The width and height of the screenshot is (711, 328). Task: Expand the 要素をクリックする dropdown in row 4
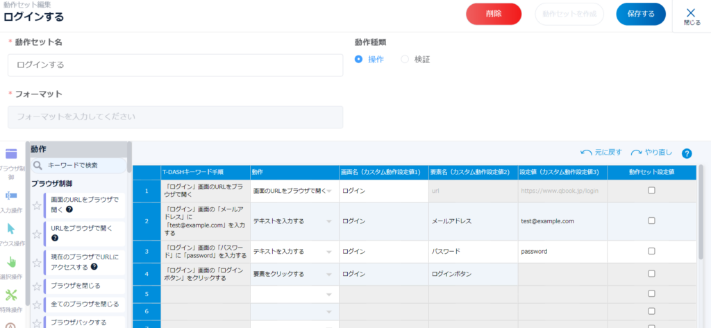(x=328, y=274)
